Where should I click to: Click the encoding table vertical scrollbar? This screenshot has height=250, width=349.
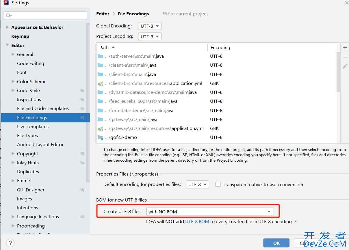[x=339, y=72]
